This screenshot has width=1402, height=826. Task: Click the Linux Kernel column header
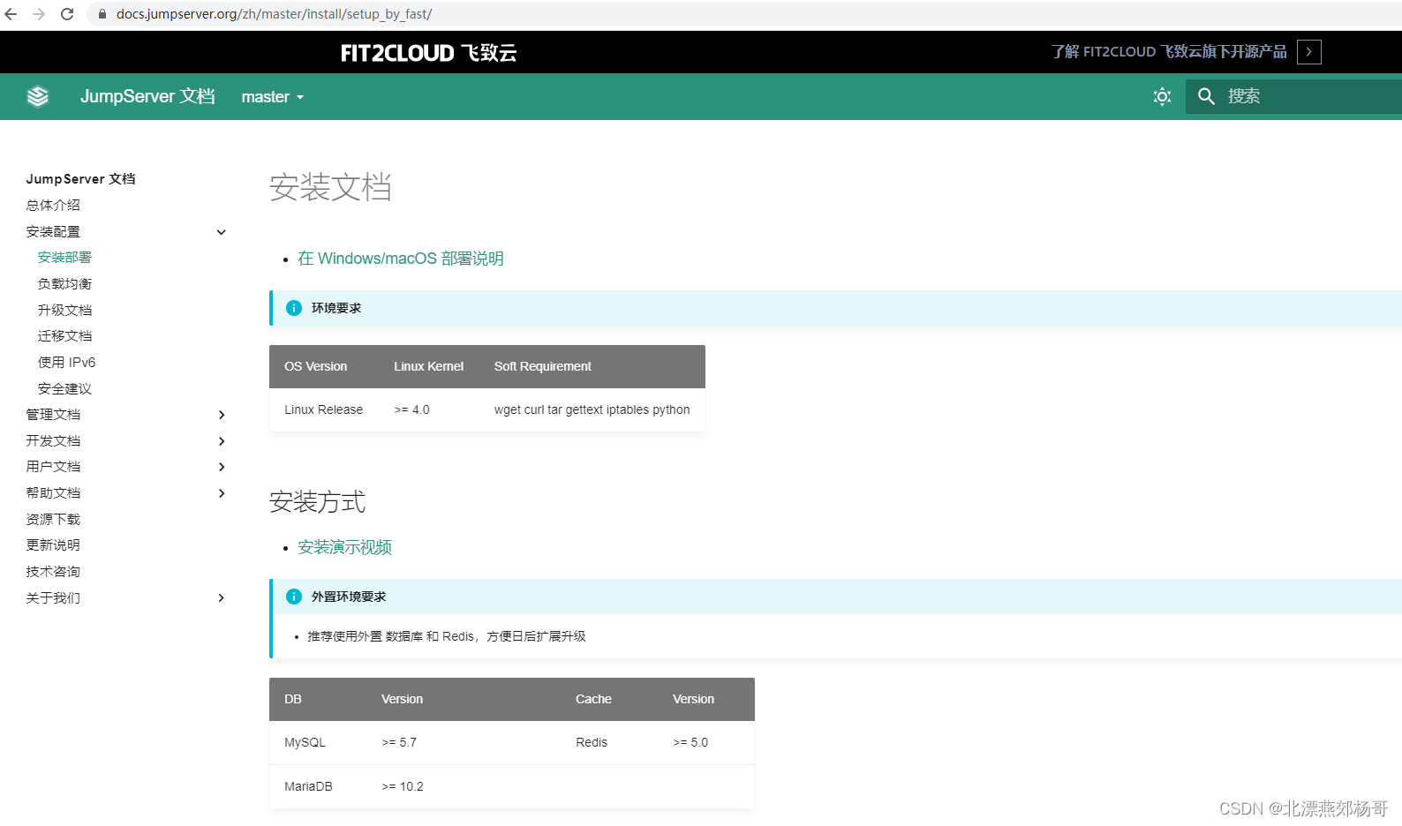coord(428,366)
